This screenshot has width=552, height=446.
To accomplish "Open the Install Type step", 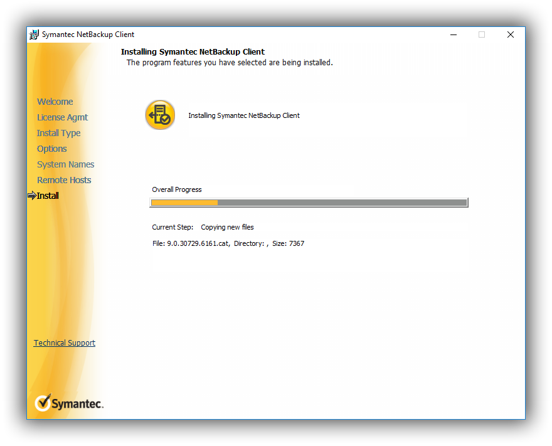I will coord(58,133).
